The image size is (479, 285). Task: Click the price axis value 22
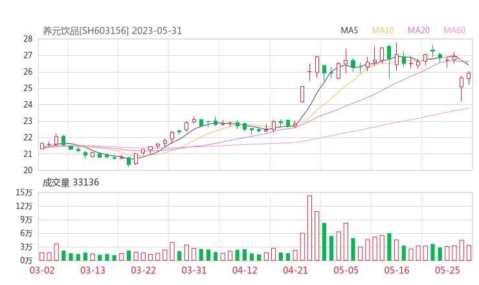[x=28, y=137]
